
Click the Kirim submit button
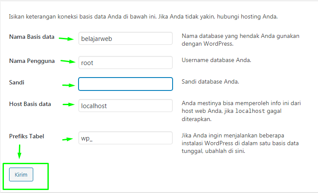(x=21, y=174)
